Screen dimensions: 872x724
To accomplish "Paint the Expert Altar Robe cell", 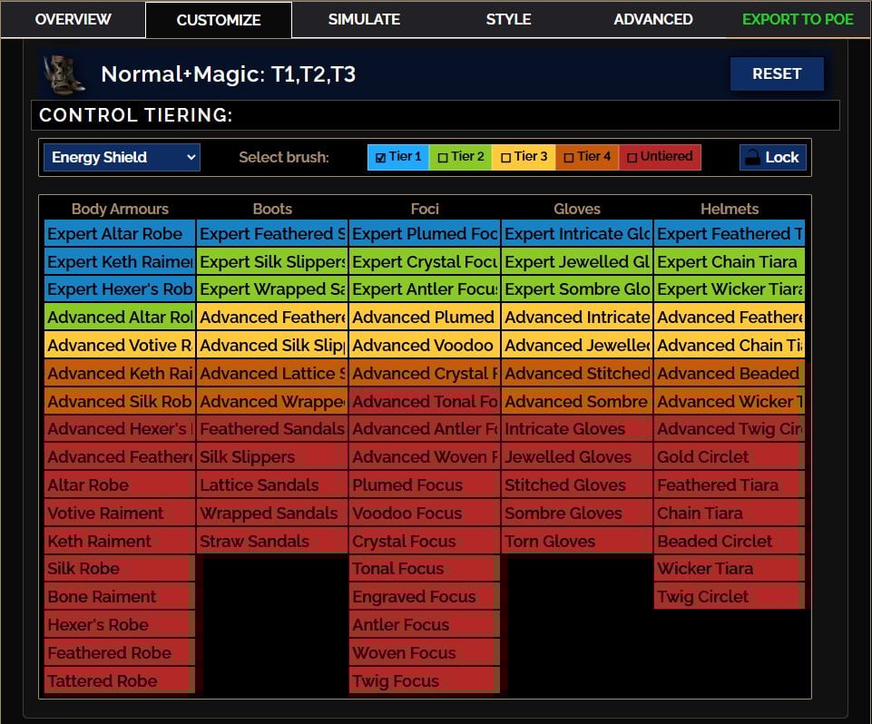I will click(118, 233).
